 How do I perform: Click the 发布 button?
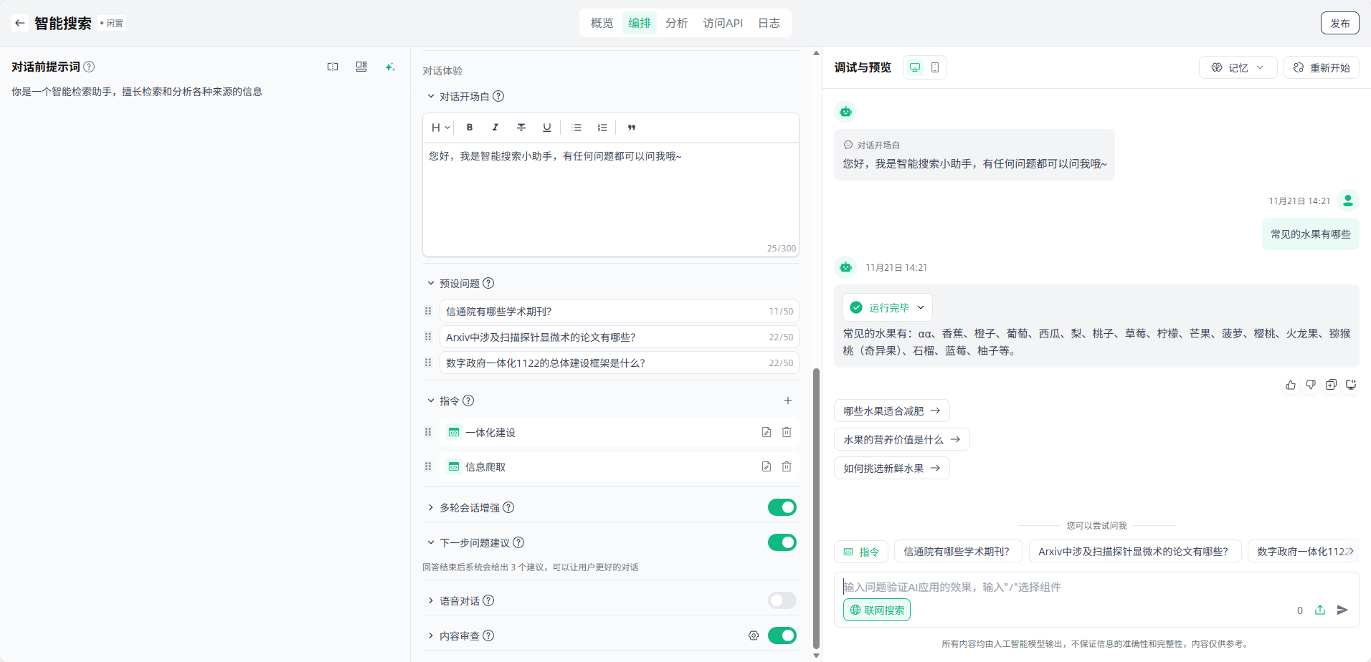(x=1339, y=23)
